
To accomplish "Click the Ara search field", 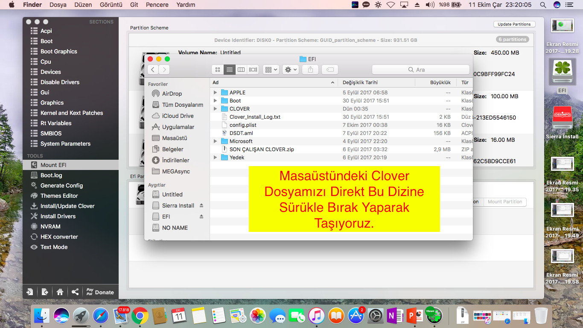I will coord(420,70).
